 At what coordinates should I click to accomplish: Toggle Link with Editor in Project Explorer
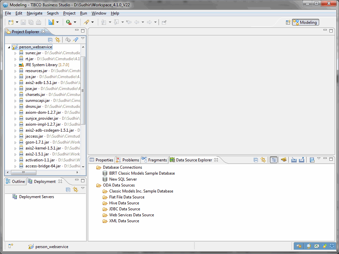[58, 40]
